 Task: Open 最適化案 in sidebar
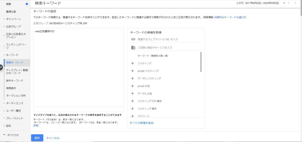(x=11, y=11)
